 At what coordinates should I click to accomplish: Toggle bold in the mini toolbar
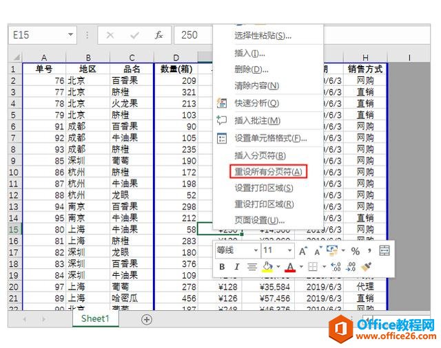222,267
